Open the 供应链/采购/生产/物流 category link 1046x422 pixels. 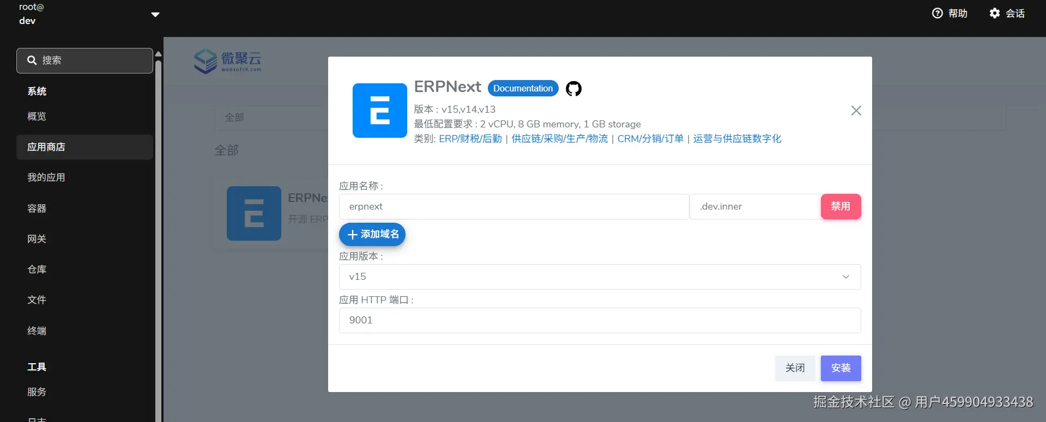(560, 139)
